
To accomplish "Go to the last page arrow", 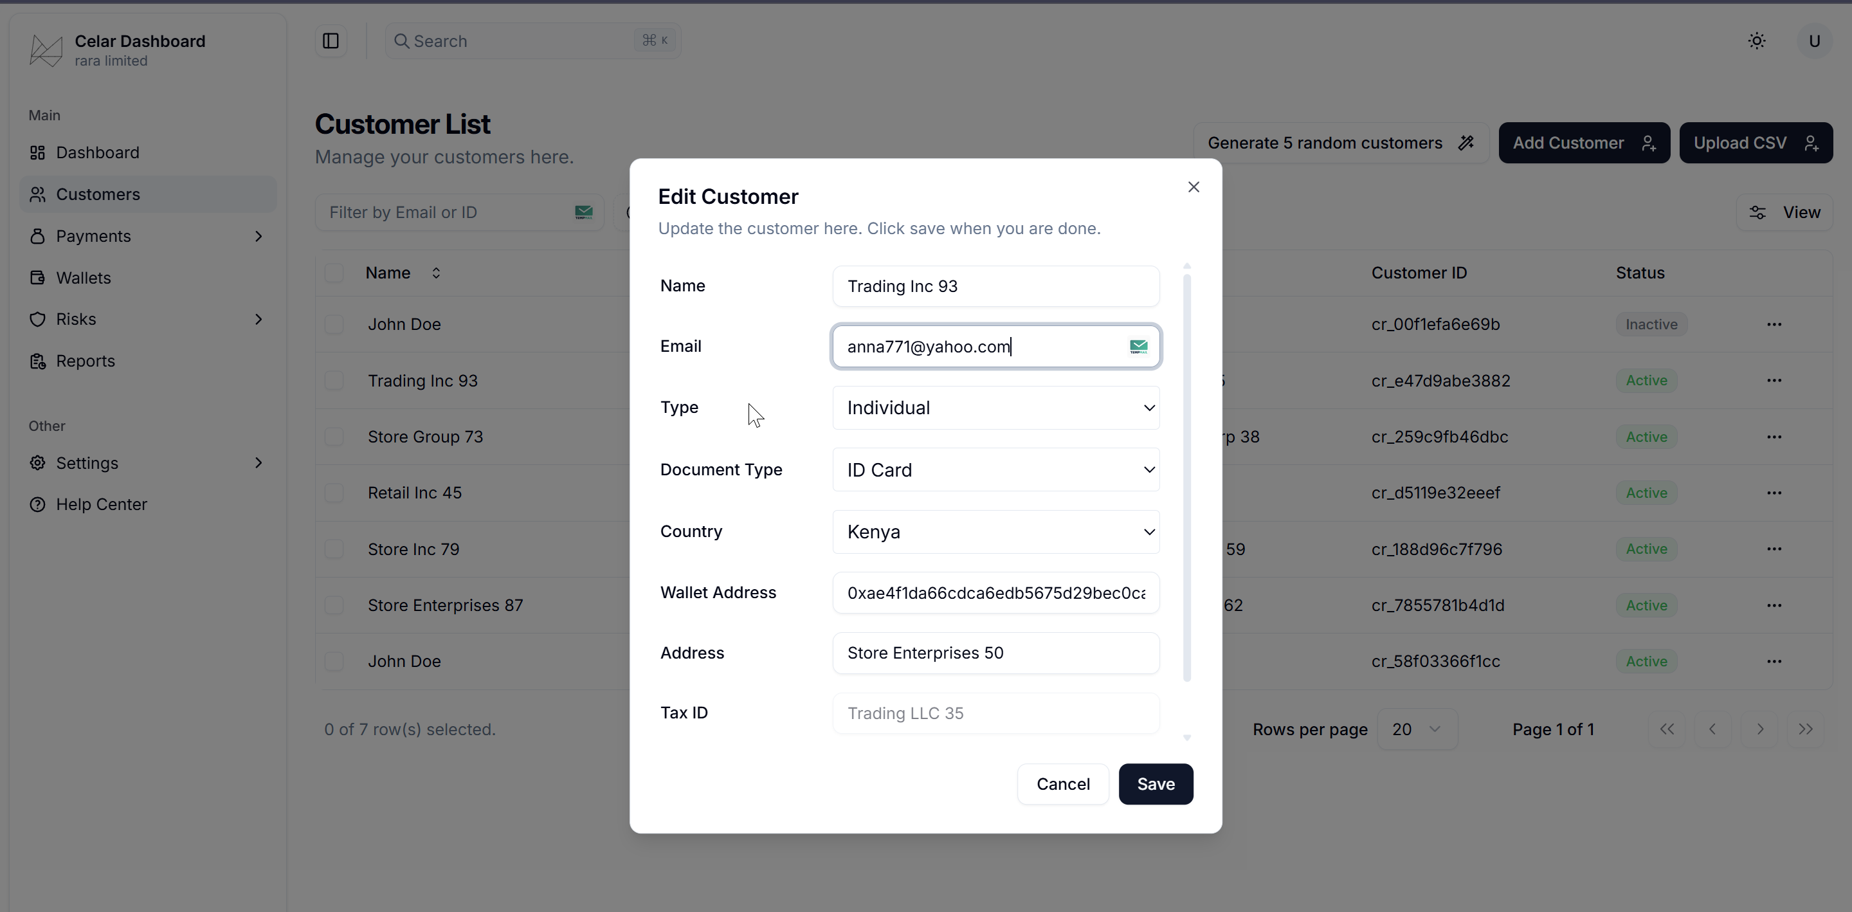I will point(1805,729).
